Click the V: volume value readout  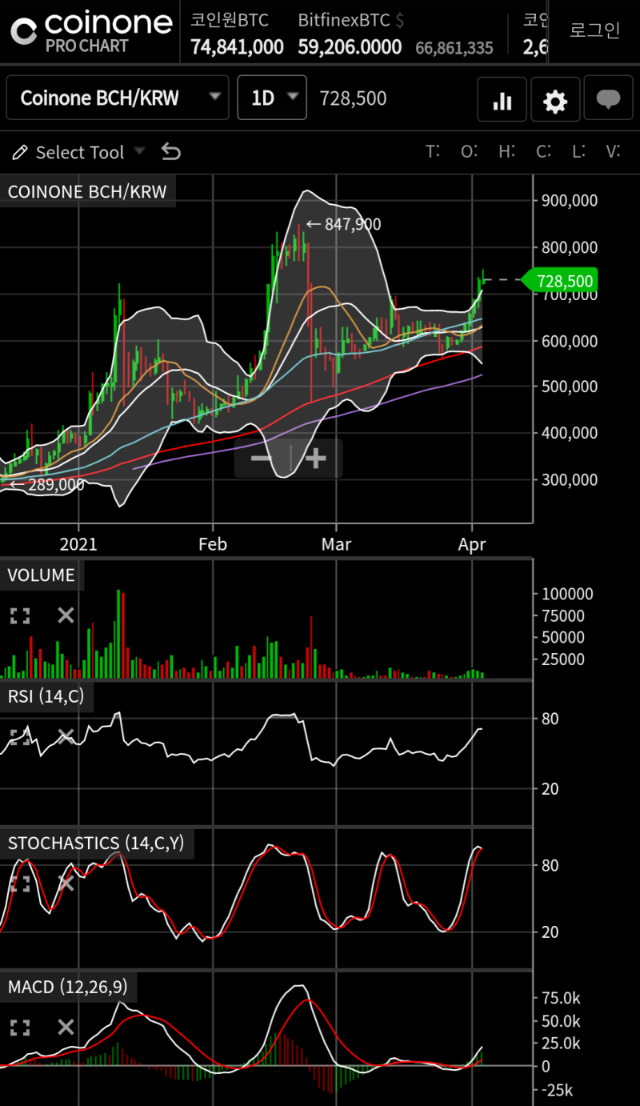(x=614, y=151)
